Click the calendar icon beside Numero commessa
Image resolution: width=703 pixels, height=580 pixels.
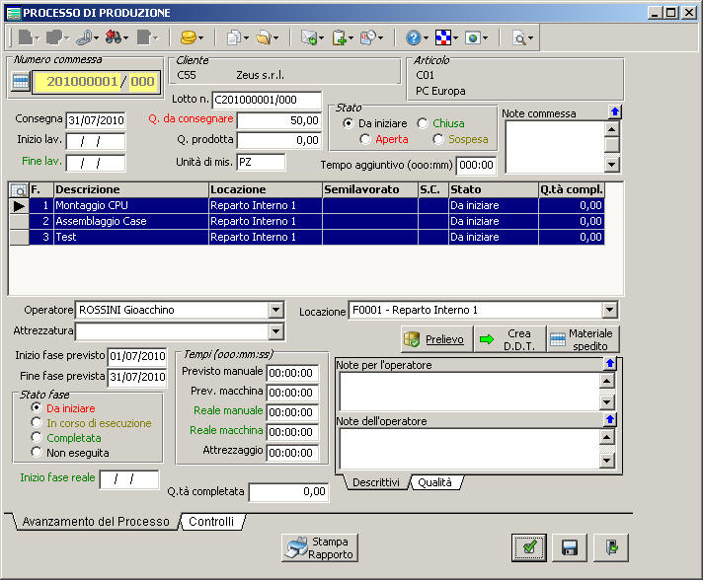pos(21,82)
